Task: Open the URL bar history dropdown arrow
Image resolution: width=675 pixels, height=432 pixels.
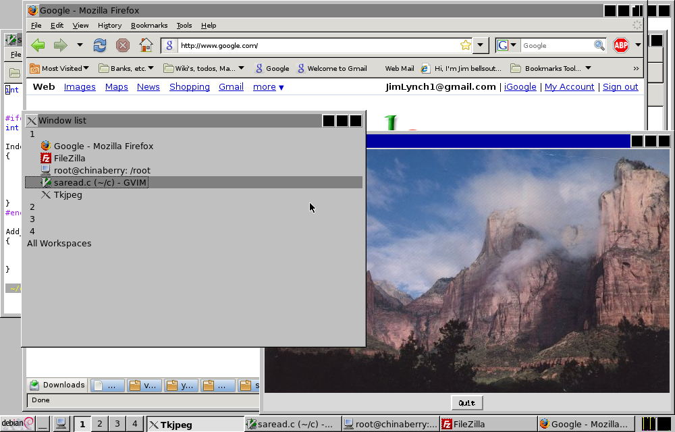Action: pos(481,45)
